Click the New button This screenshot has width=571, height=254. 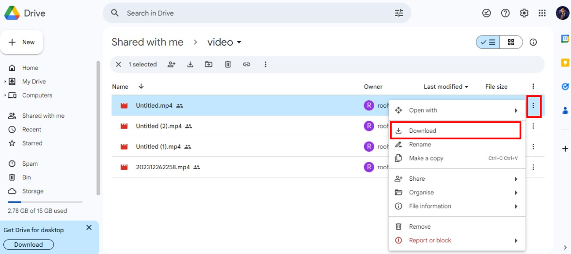point(22,42)
